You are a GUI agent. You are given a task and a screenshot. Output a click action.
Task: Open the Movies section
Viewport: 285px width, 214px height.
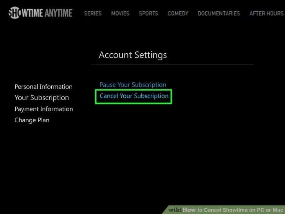[x=120, y=13]
